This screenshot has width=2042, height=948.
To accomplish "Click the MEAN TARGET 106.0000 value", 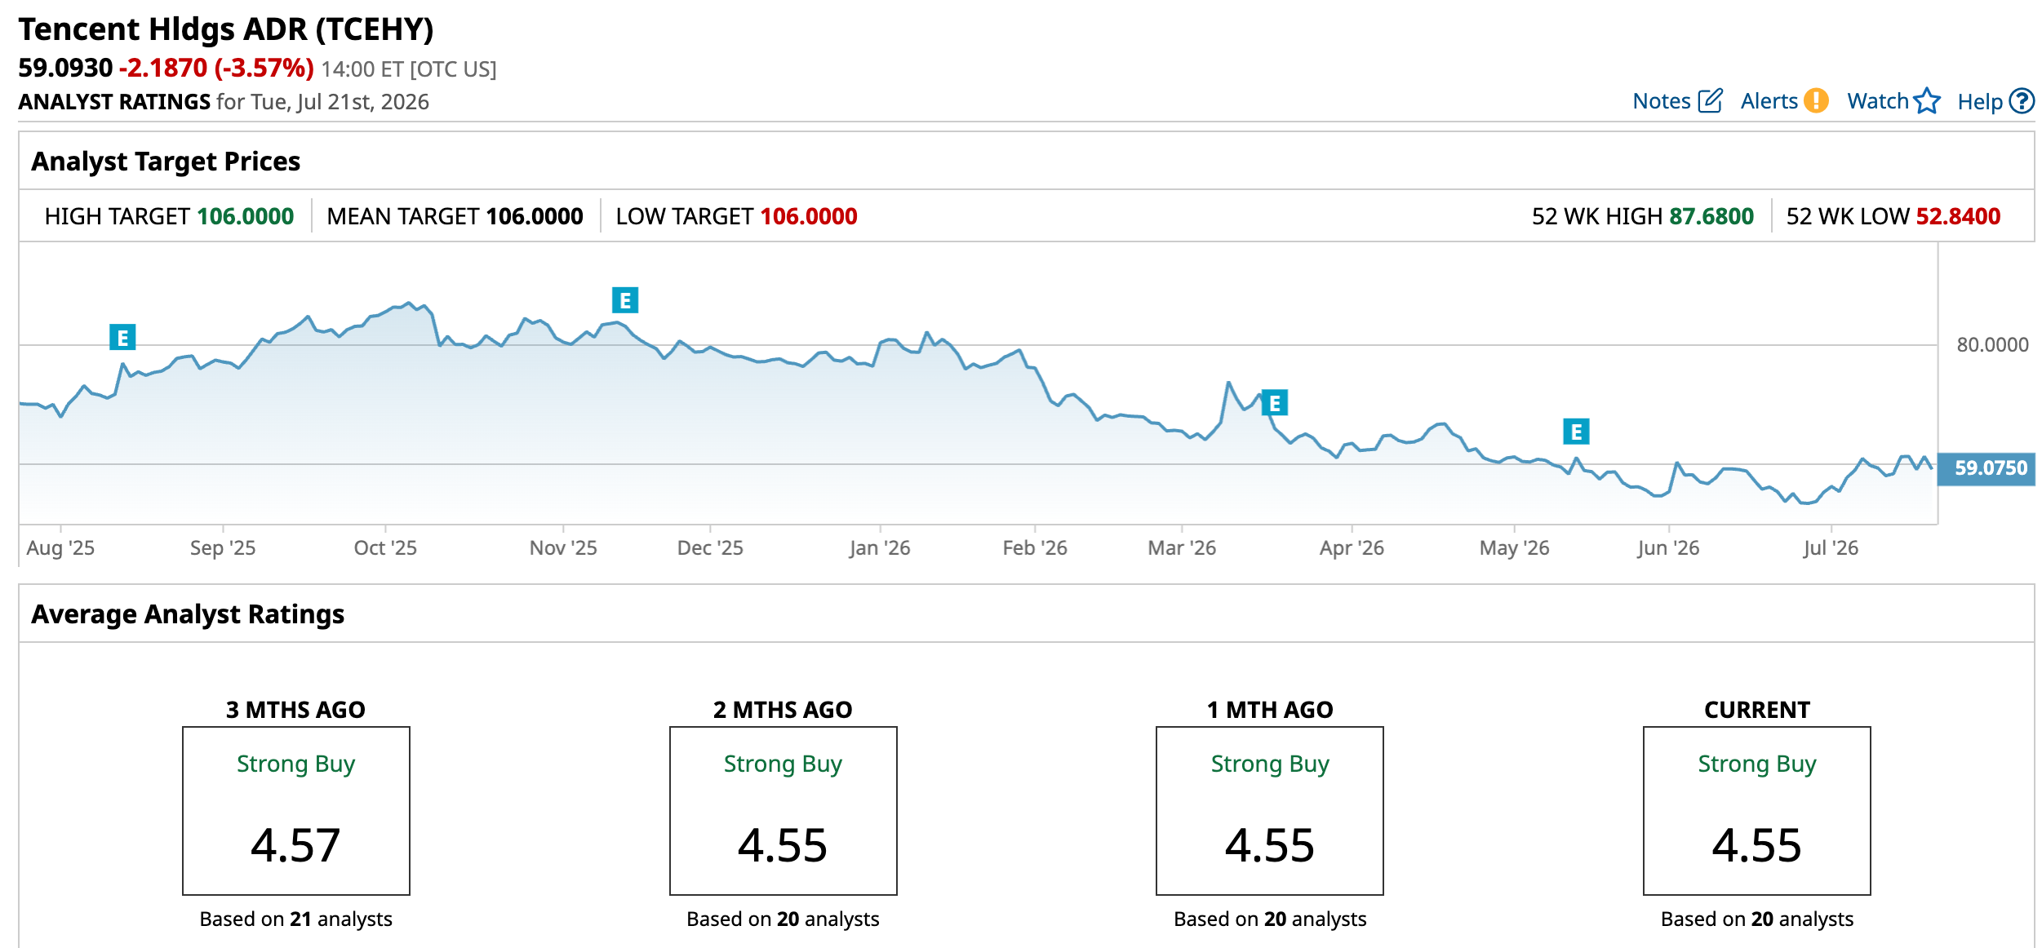I will click(x=535, y=216).
